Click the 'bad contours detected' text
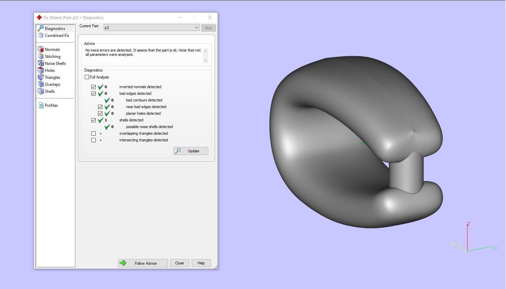Image resolution: width=506 pixels, height=289 pixels. coord(144,100)
